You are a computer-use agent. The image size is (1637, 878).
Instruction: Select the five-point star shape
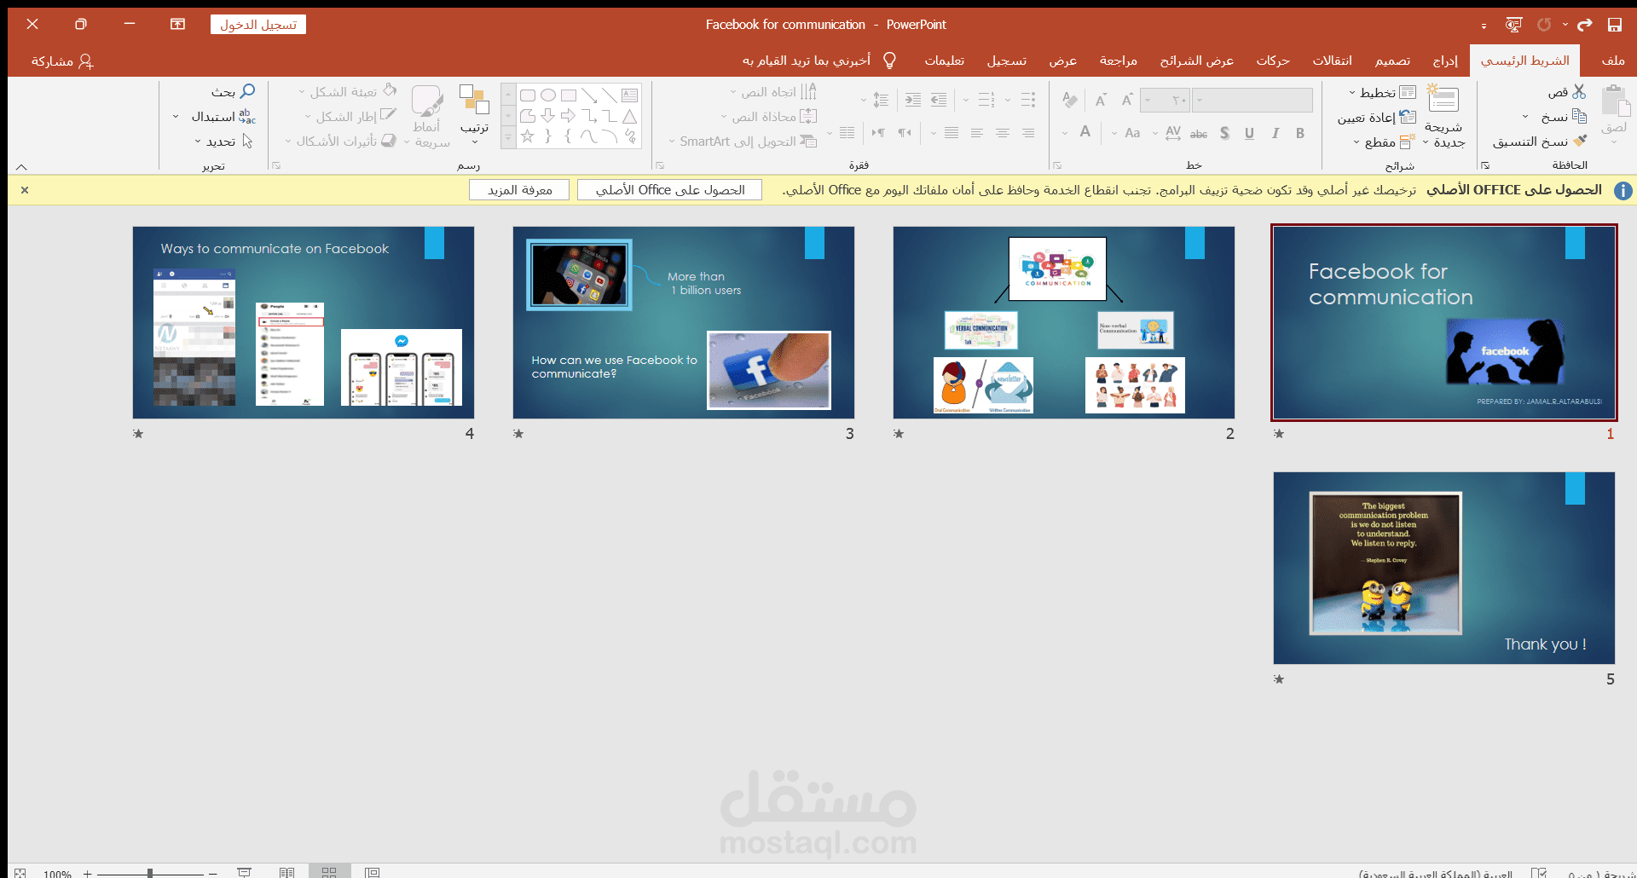(528, 136)
